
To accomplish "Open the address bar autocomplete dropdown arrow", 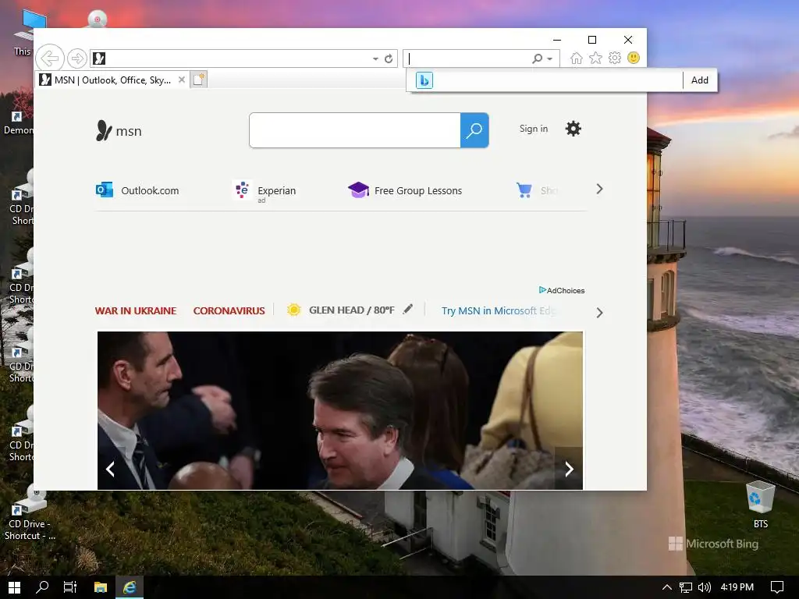I will 375,58.
